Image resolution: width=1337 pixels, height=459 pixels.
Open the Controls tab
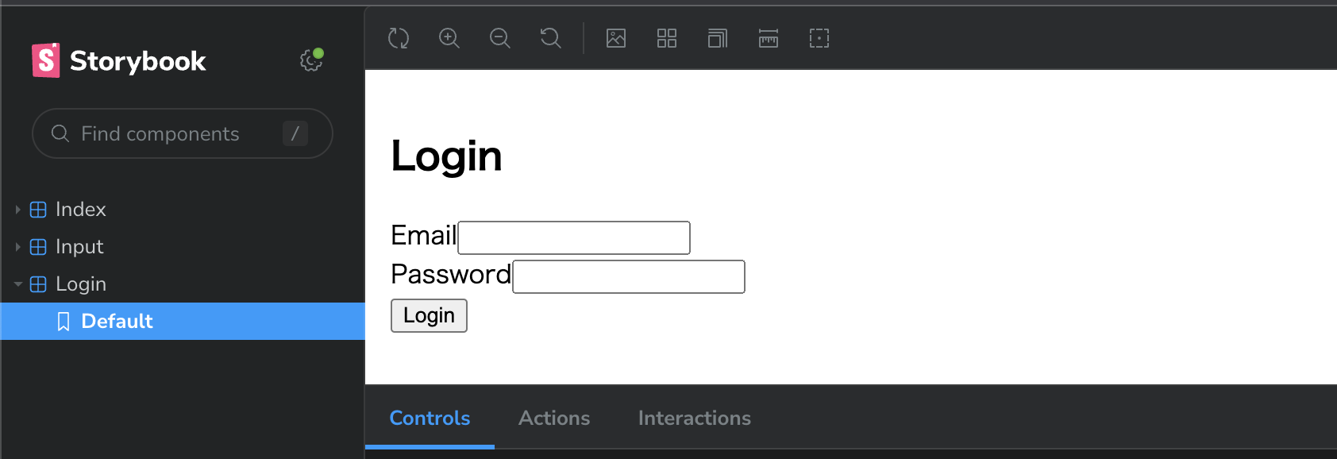click(430, 418)
